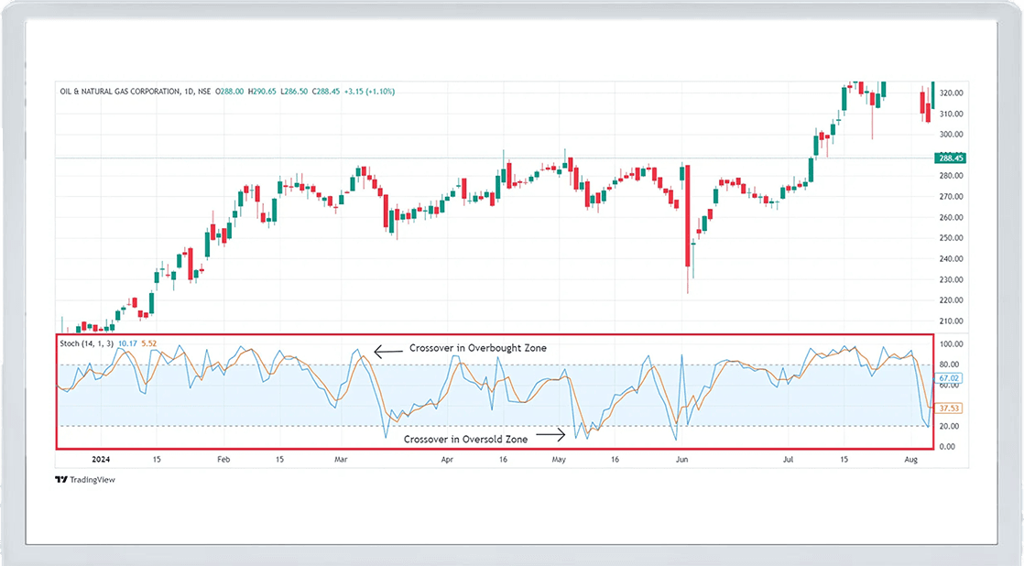
Task: Click the green 288.45 current price tag
Action: pos(952,158)
